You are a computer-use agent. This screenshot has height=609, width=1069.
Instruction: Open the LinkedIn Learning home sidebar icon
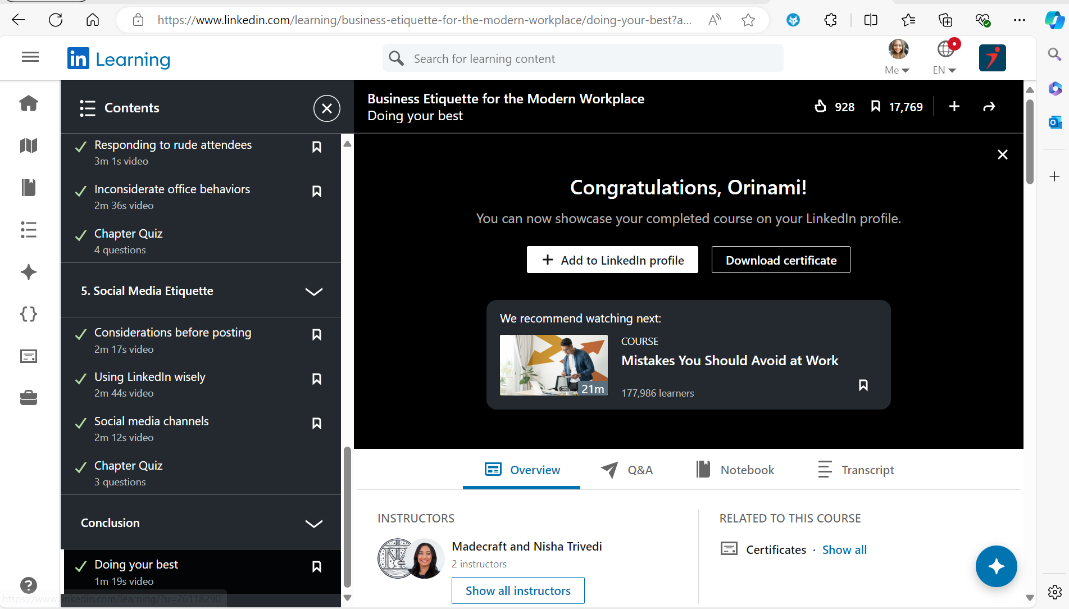(x=29, y=103)
